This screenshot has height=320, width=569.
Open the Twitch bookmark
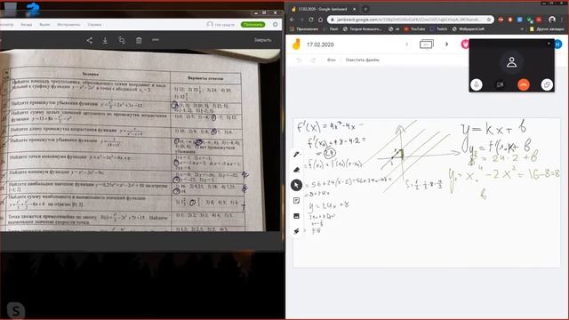[438, 29]
